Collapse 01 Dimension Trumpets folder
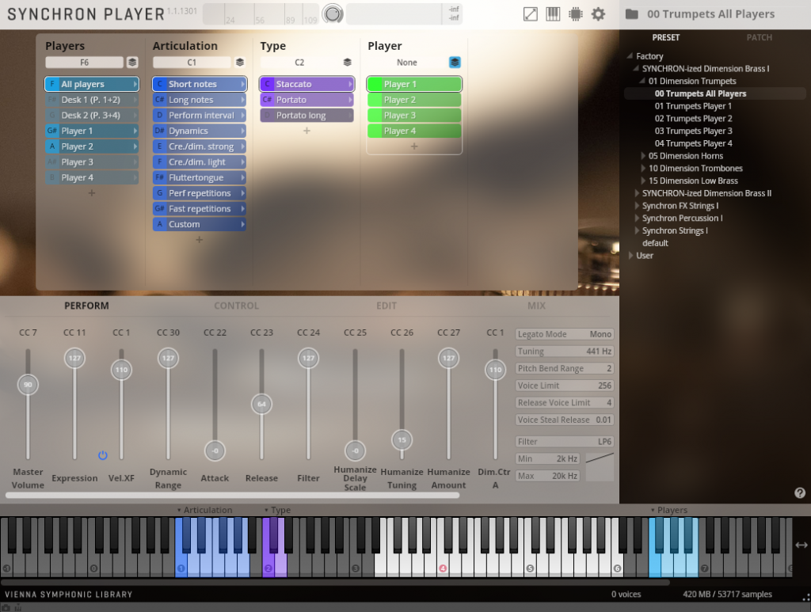Viewport: 811px width, 612px height. tap(642, 81)
